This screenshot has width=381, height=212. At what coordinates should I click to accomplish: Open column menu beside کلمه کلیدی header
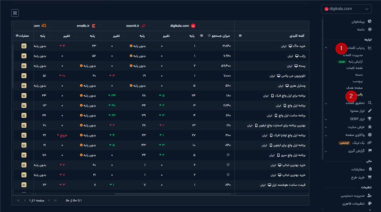tap(240, 36)
